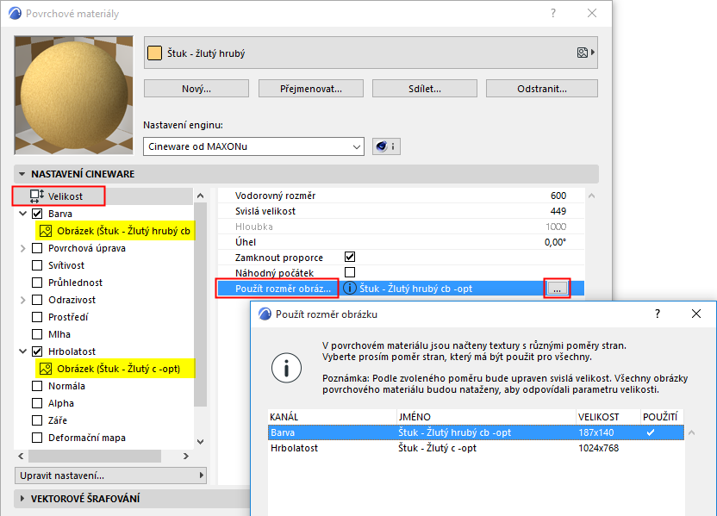Collapse the NASTAVENÍ CINEWARE panel
717x516 pixels.
pyautogui.click(x=22, y=174)
